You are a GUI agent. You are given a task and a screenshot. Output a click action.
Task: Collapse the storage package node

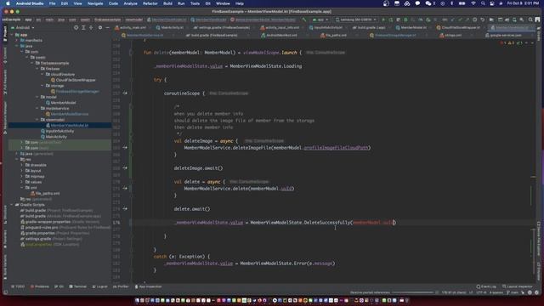click(x=42, y=85)
